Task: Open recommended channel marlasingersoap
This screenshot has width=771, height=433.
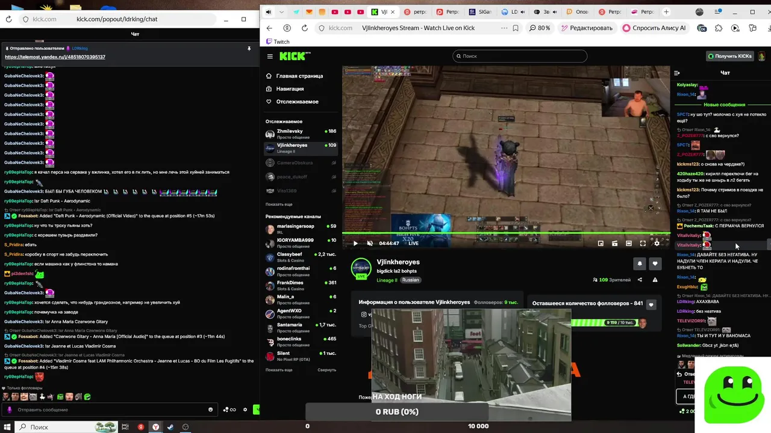Action: point(301,229)
